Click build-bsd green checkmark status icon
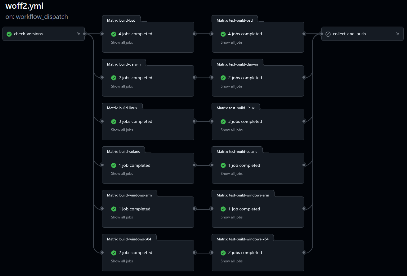The width and height of the screenshot is (407, 276). coord(114,34)
